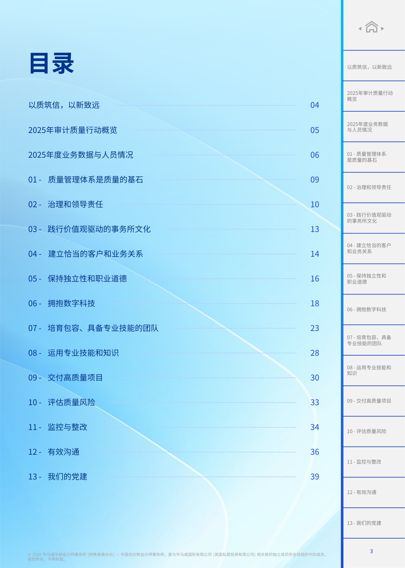Click page number 14 in contents
This screenshot has width=405, height=568.
tap(315, 254)
